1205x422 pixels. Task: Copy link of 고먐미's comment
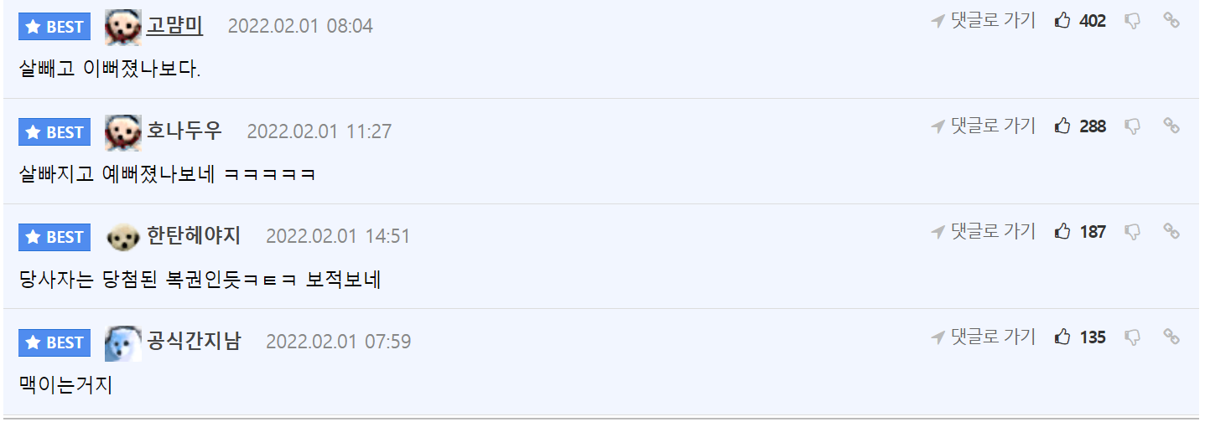[x=1171, y=21]
